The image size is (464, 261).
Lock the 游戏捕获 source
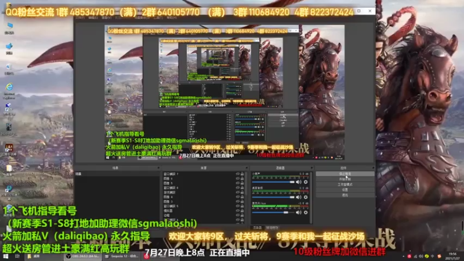pos(242,192)
